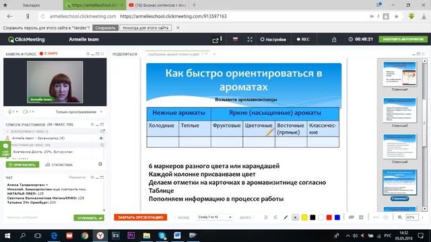Pick the red color swatch
Viewport: 431px width, 242px height.
[329, 217]
